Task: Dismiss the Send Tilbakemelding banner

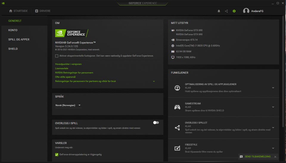Action: click(275, 157)
